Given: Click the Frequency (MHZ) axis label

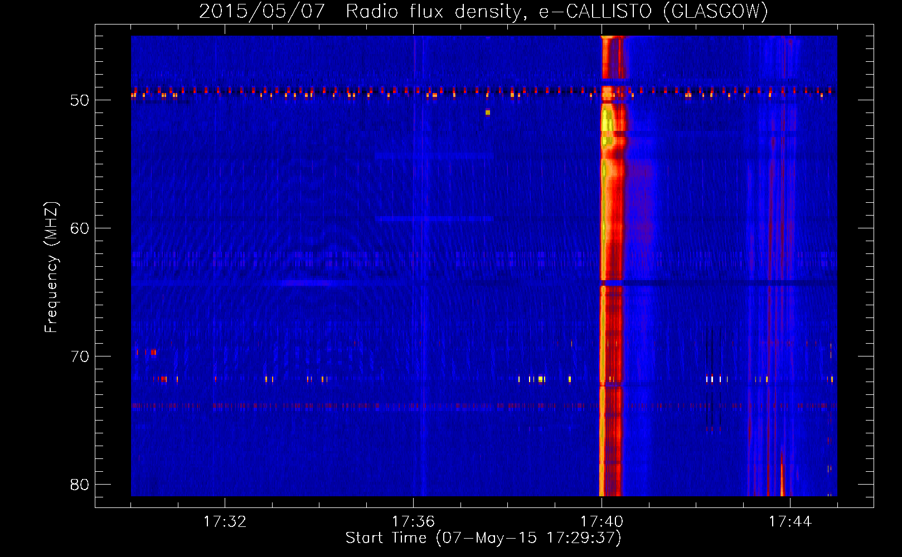Looking at the screenshot, I should [51, 267].
